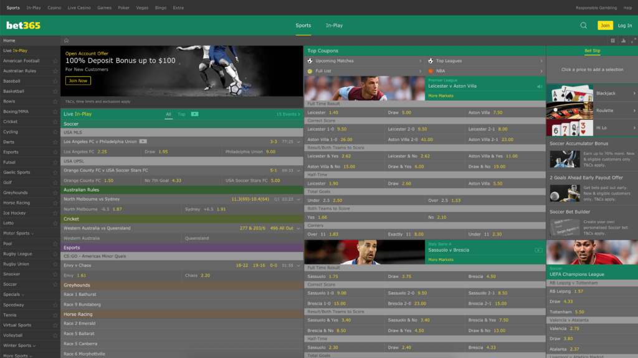This screenshot has width=638, height=358.
Task: Click the results page icon near Bet Slip
Action: pyautogui.click(x=613, y=40)
